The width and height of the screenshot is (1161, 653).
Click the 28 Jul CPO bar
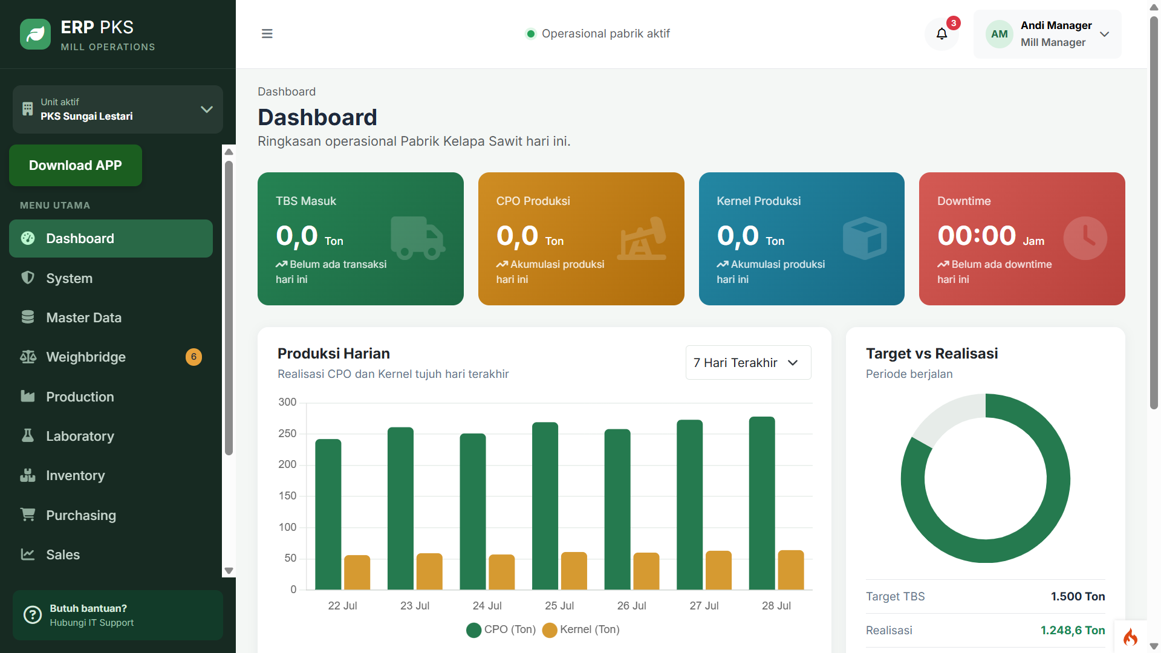pos(761,503)
